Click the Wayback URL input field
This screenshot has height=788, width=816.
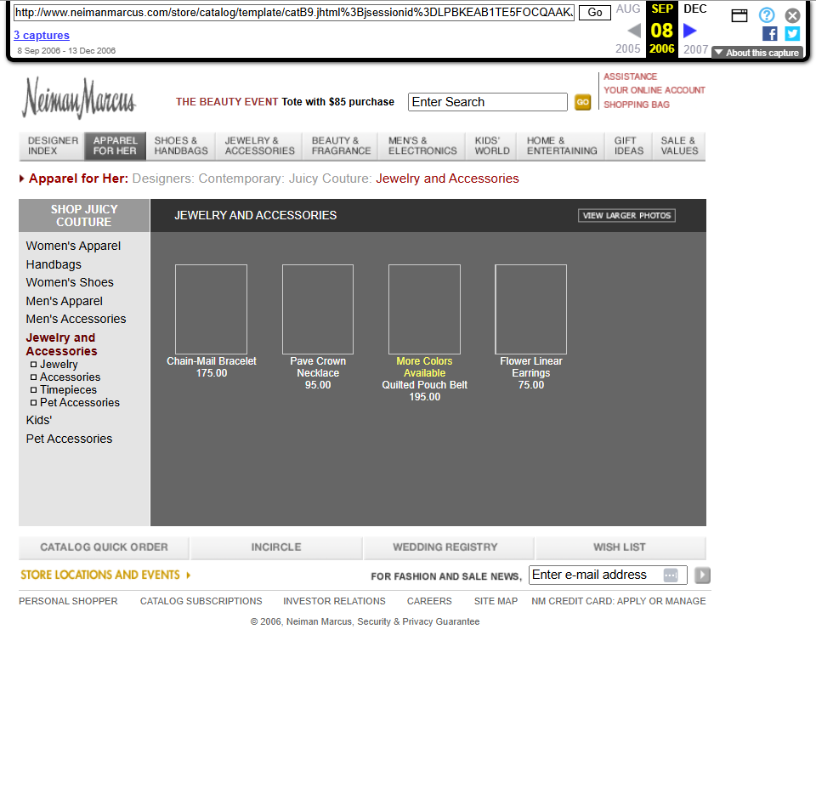(x=294, y=13)
